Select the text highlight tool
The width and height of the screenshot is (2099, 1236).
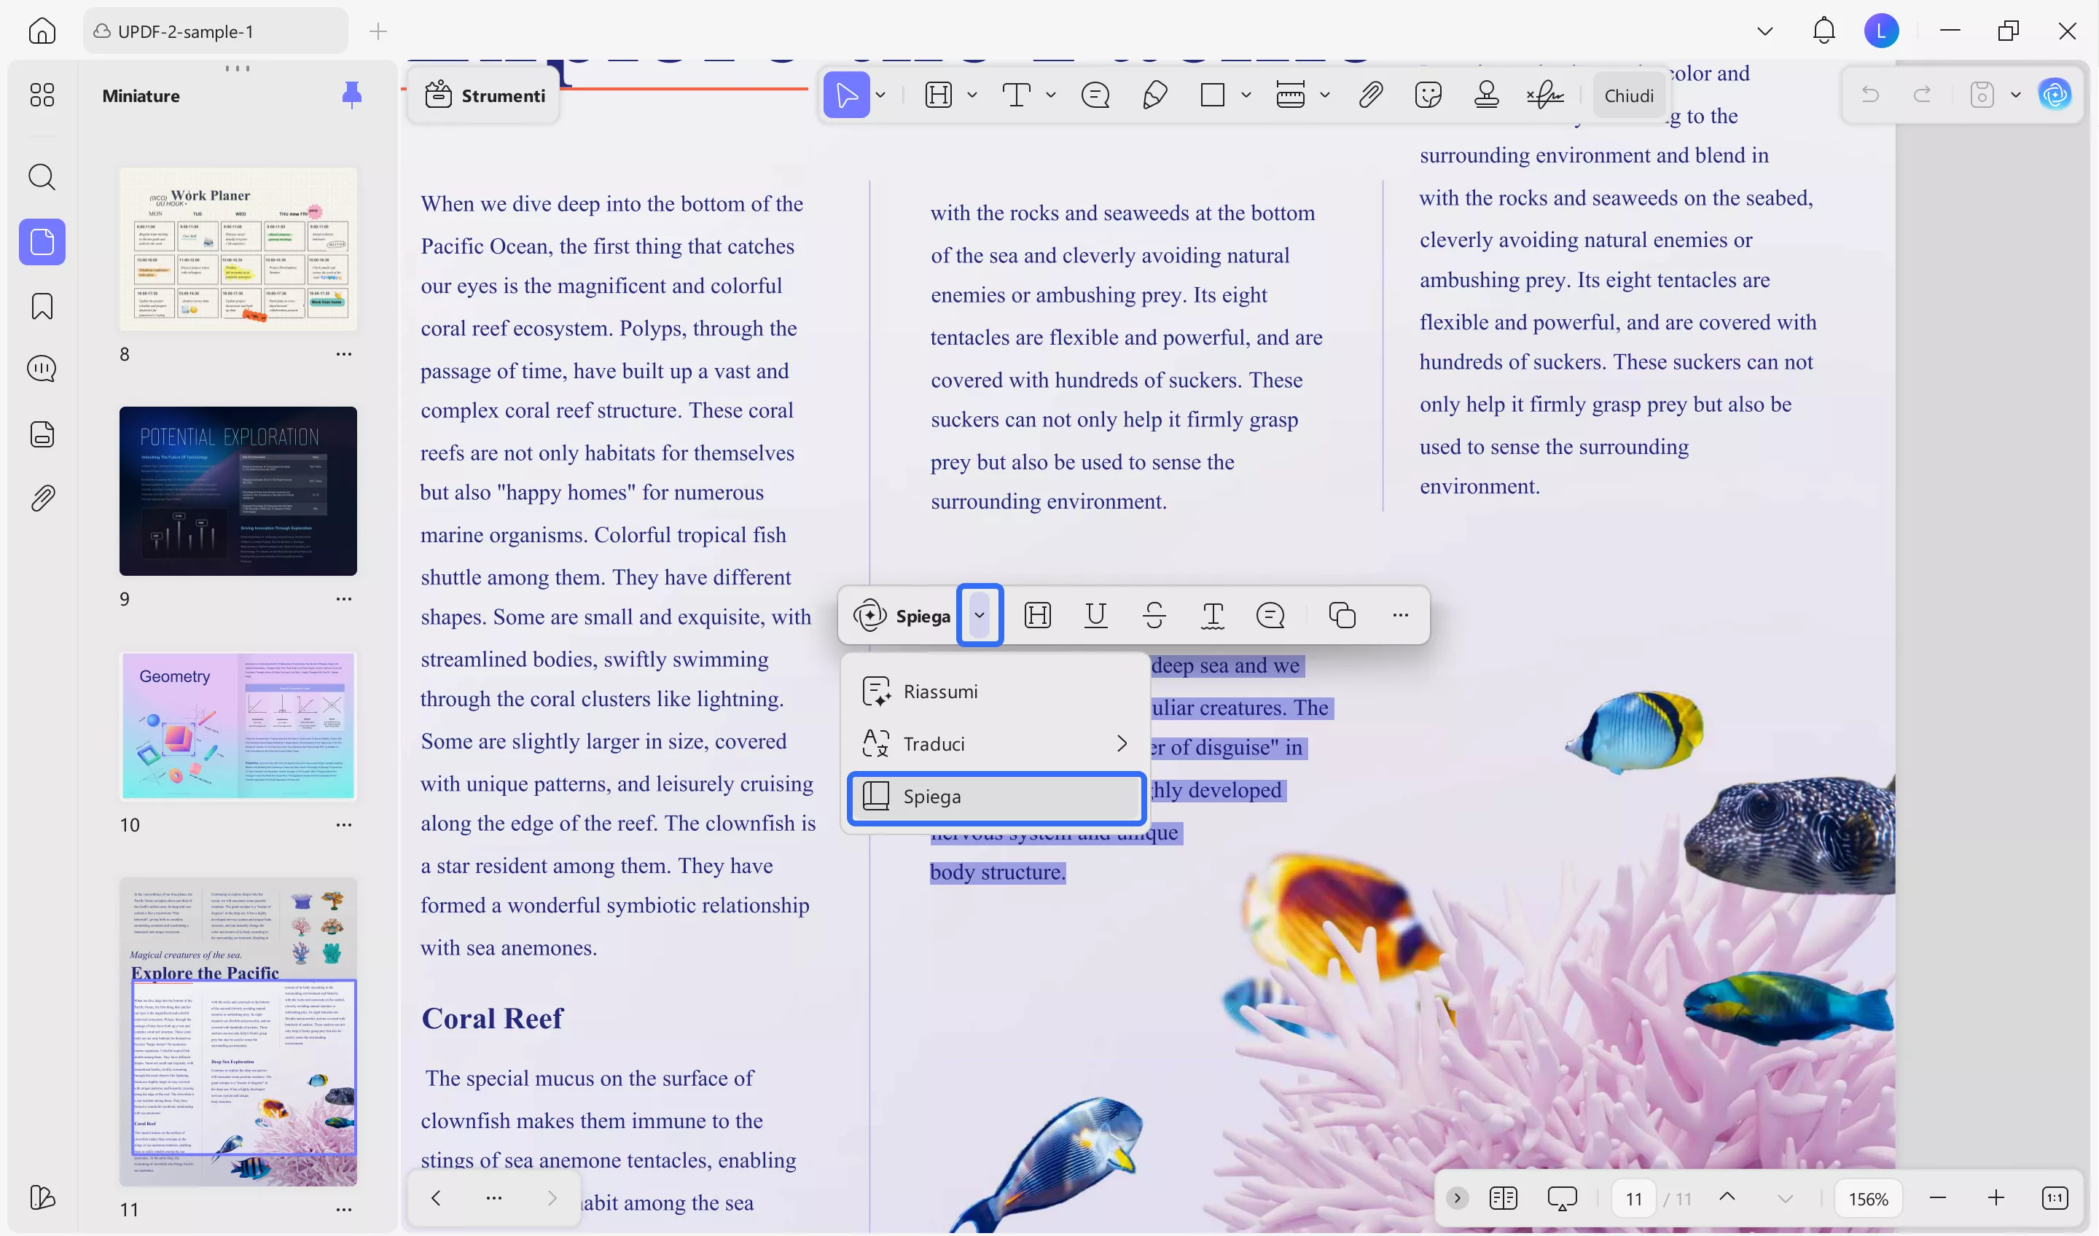[x=939, y=94]
